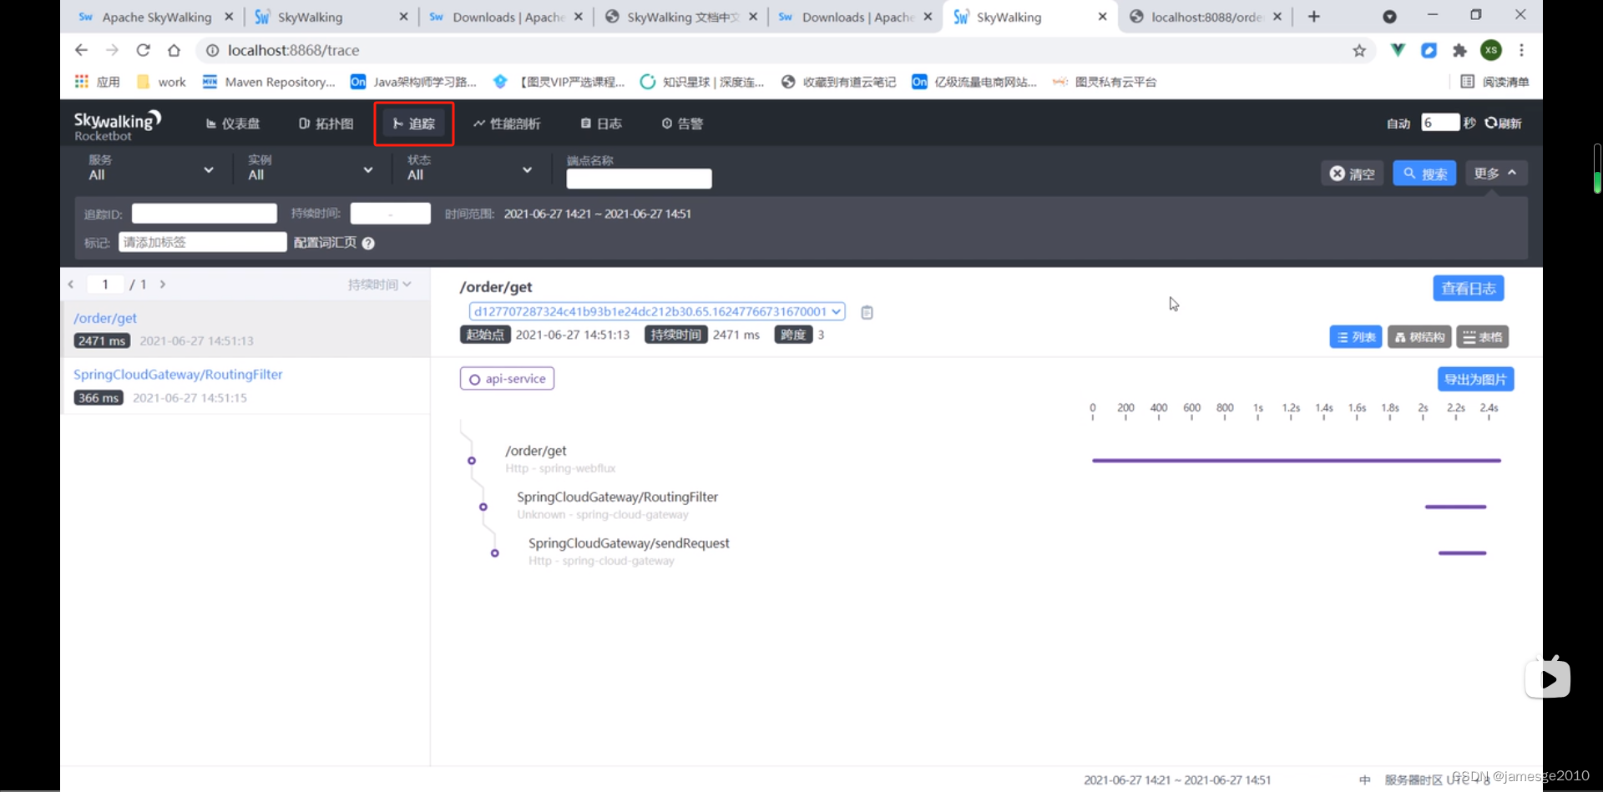Open Maven Repository bookmark

[269, 82]
